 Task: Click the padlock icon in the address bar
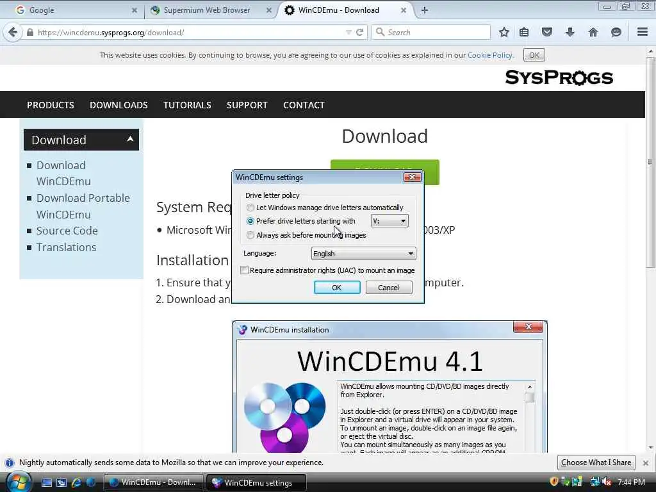(x=29, y=32)
